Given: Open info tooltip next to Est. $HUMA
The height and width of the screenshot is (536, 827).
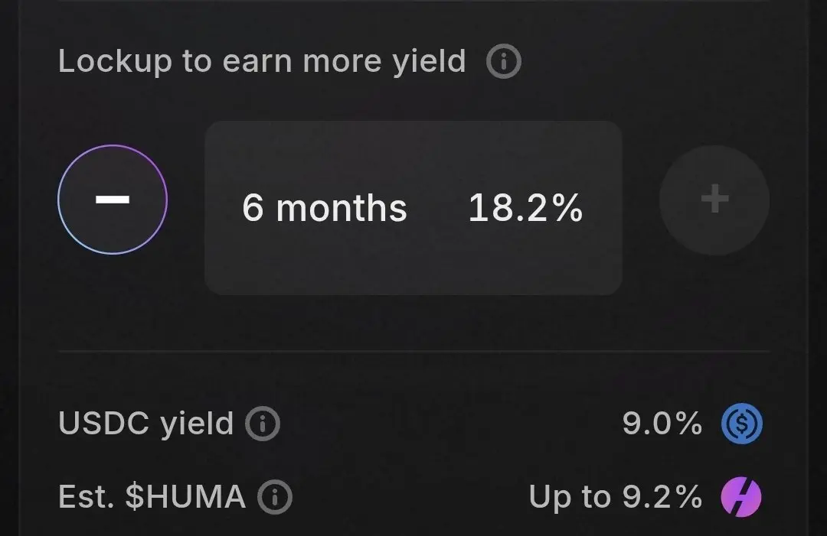Looking at the screenshot, I should (x=275, y=499).
